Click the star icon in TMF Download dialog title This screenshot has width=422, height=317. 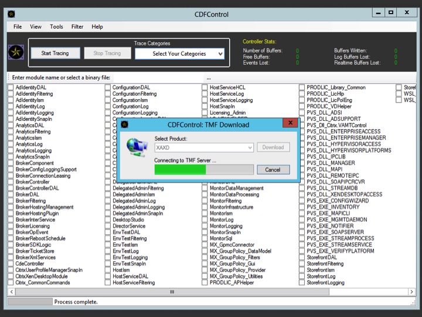pos(124,124)
